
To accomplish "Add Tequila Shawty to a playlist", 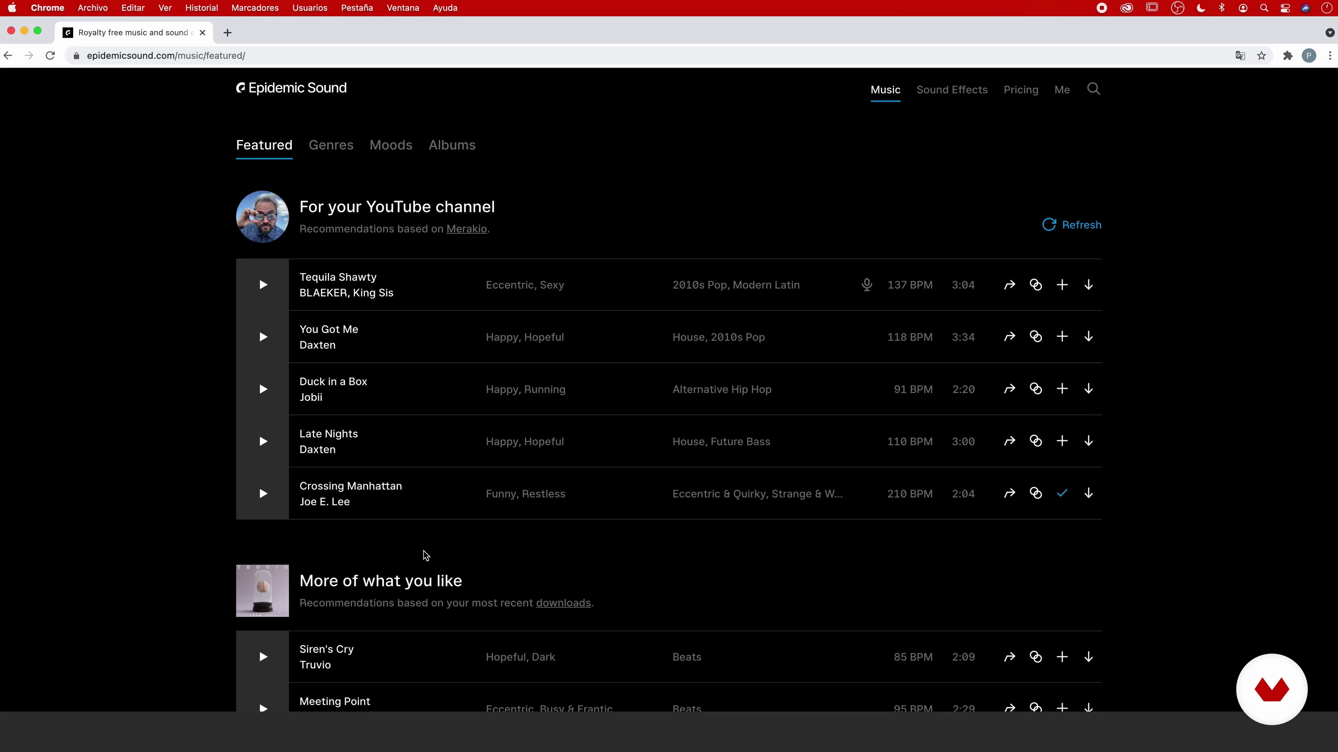I will pyautogui.click(x=1062, y=284).
